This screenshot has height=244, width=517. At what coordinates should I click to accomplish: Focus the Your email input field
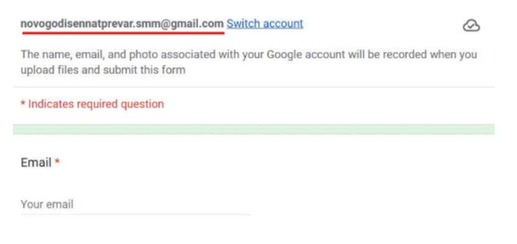click(135, 204)
